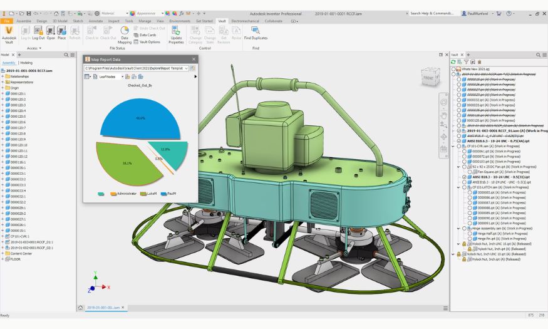
Task: Click the search icon in Model browser header
Action: click(66, 55)
